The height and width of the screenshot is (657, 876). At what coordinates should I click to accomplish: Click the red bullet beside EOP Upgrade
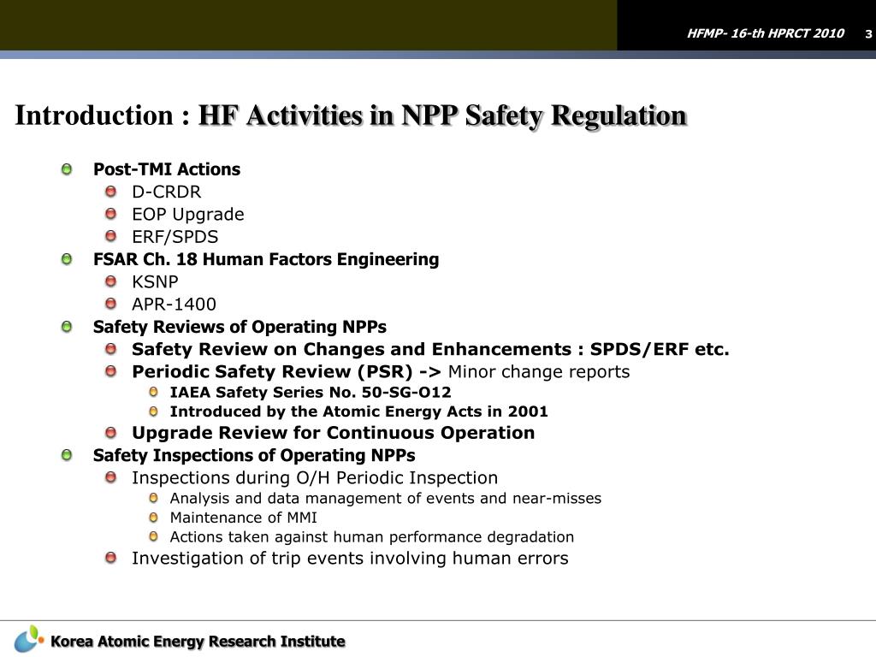point(110,214)
